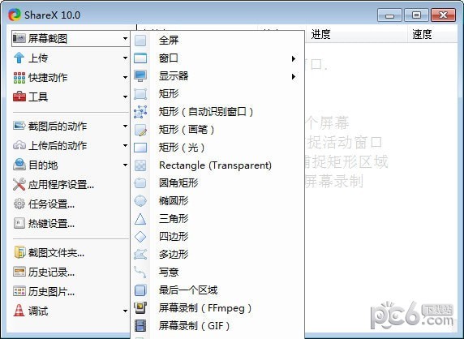Open 热键设置 hotkey settings

point(44,224)
